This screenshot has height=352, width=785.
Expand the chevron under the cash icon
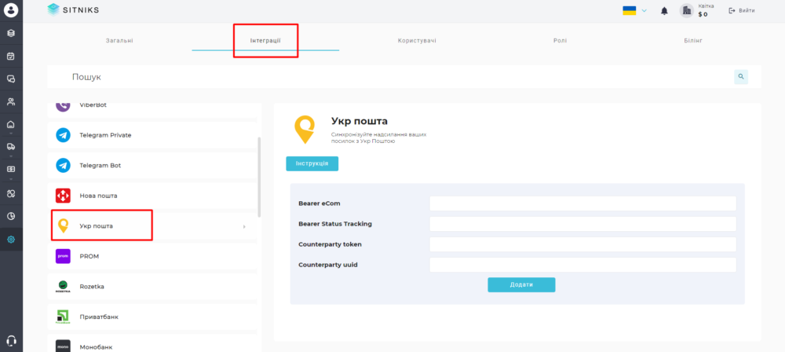pos(11,179)
